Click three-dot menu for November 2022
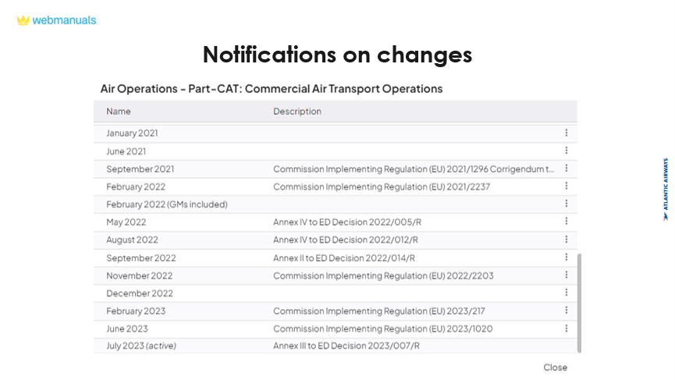675x380 pixels. pos(567,275)
